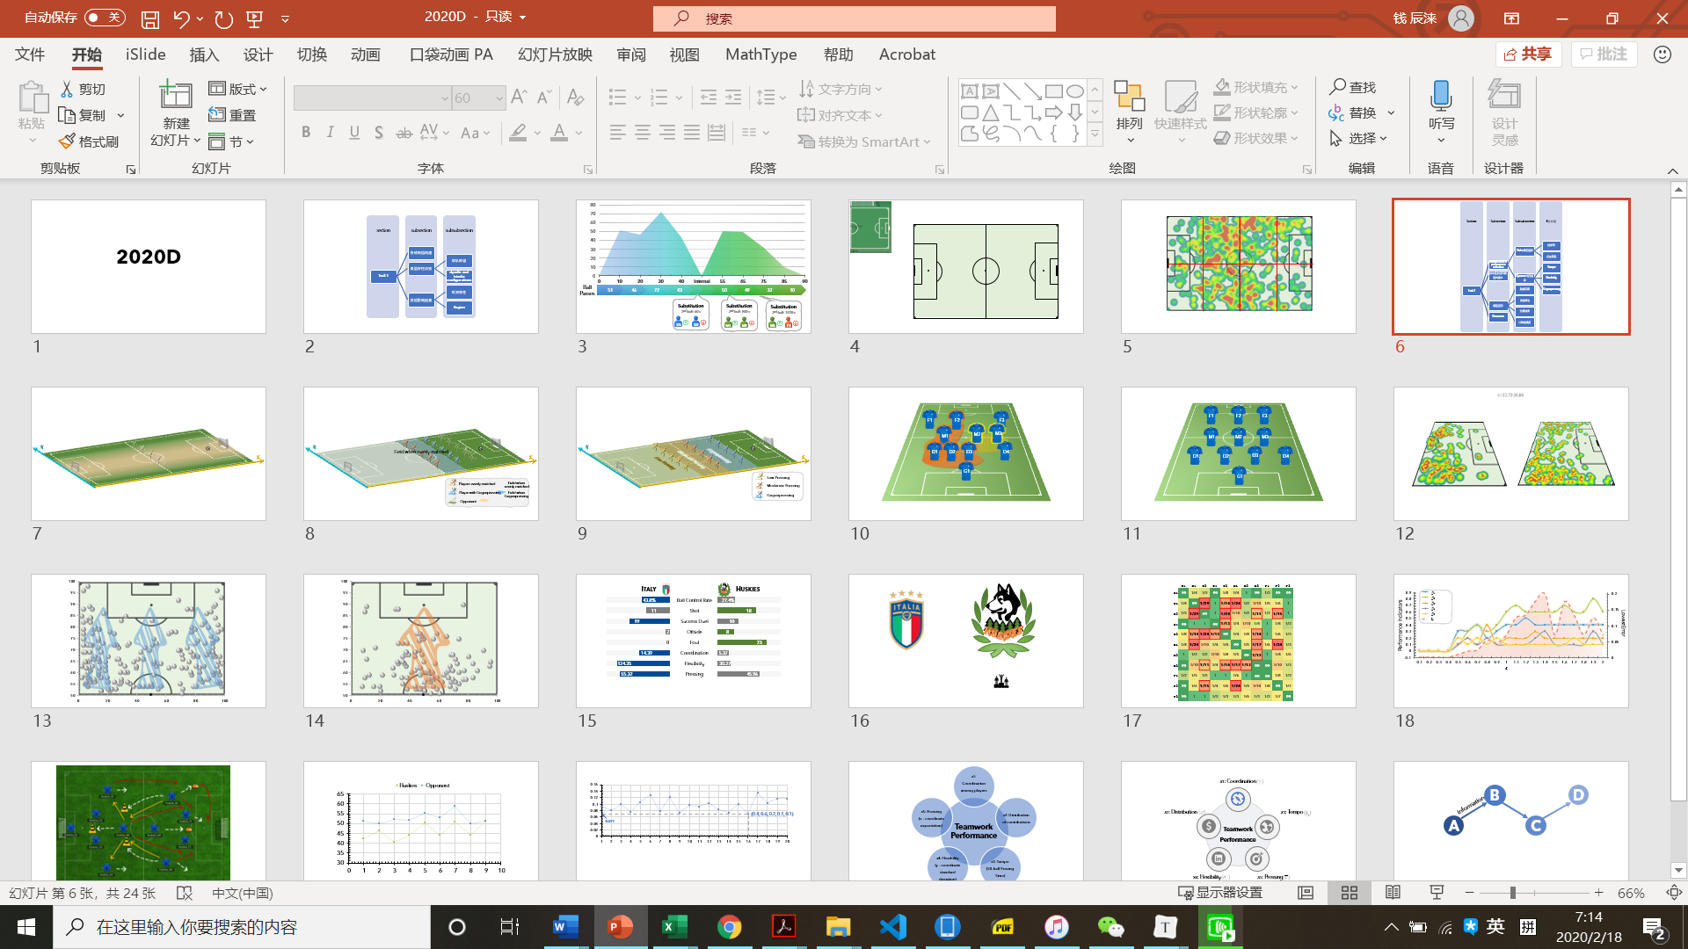Toggle the AutoSave switch

tap(105, 18)
